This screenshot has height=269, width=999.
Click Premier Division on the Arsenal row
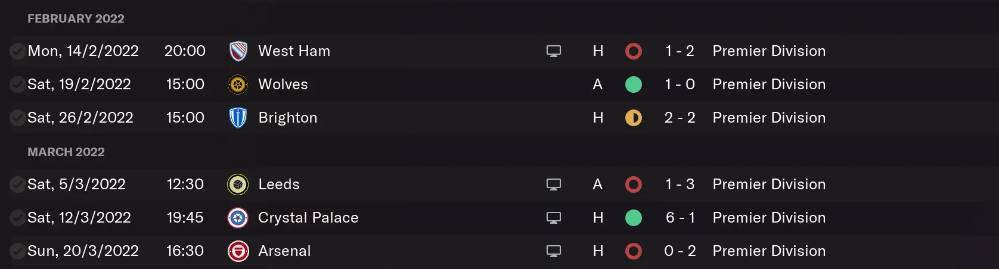click(769, 251)
